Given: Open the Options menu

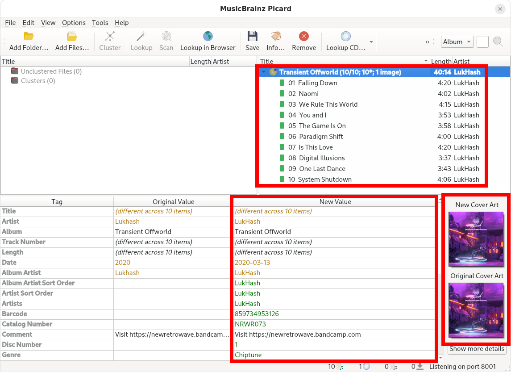Looking at the screenshot, I should 74,23.
